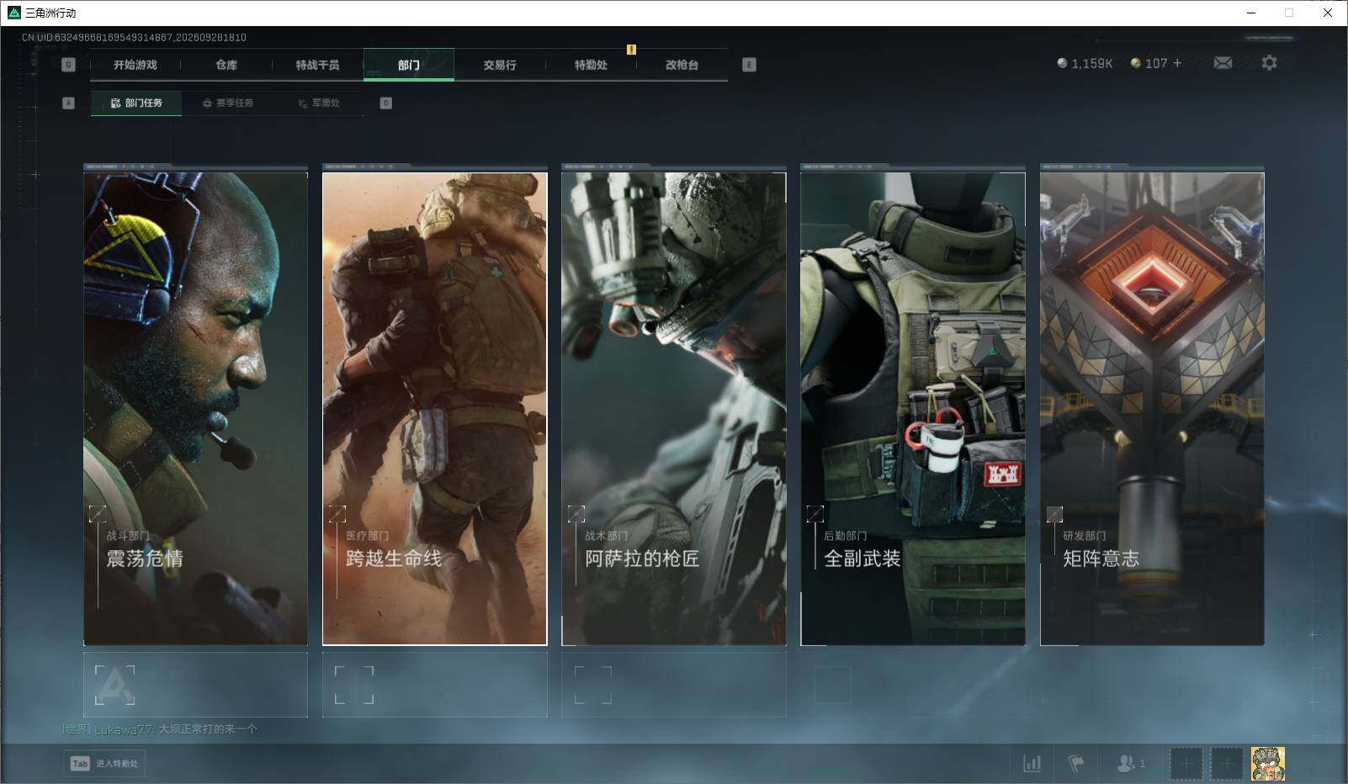Open settings with the gear icon
Screen dimensions: 1348x784
pos(1269,63)
